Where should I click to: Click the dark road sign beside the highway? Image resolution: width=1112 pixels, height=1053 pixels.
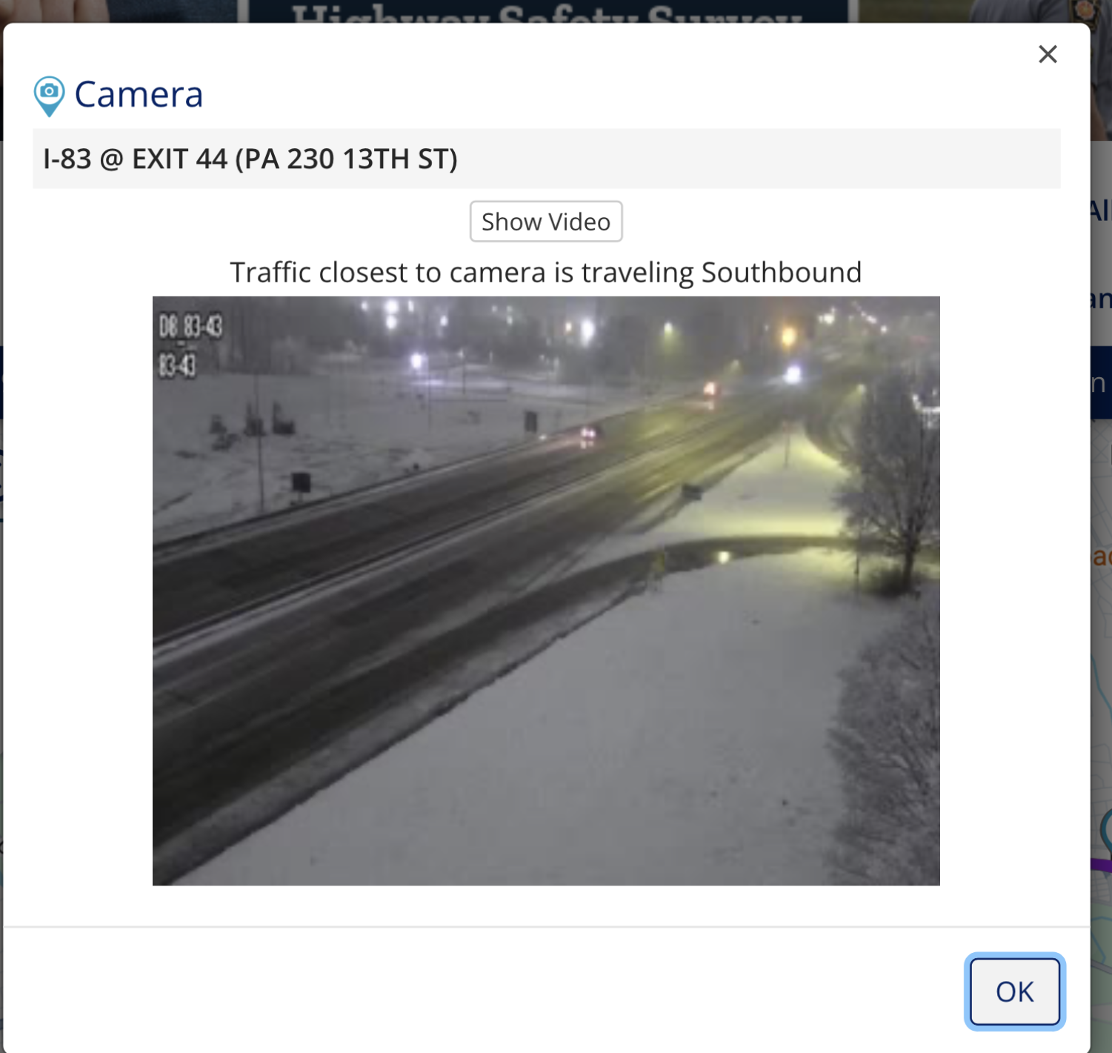click(301, 482)
